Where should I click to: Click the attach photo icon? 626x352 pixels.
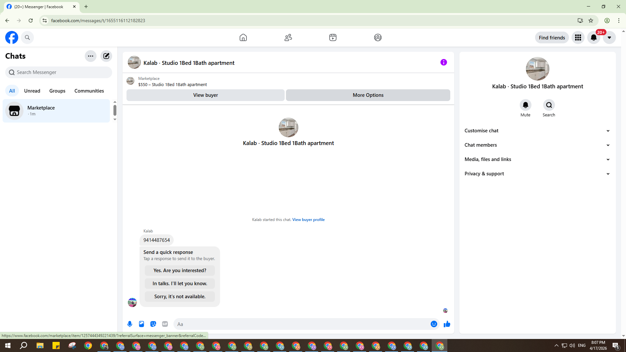[x=142, y=324]
